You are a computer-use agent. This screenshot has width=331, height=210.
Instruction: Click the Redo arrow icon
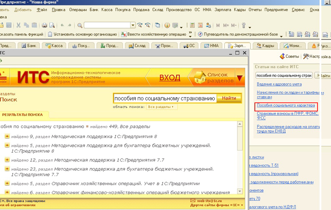70,25
